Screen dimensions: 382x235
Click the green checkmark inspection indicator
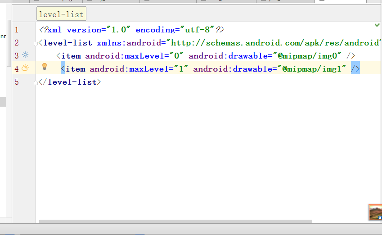pos(377,25)
